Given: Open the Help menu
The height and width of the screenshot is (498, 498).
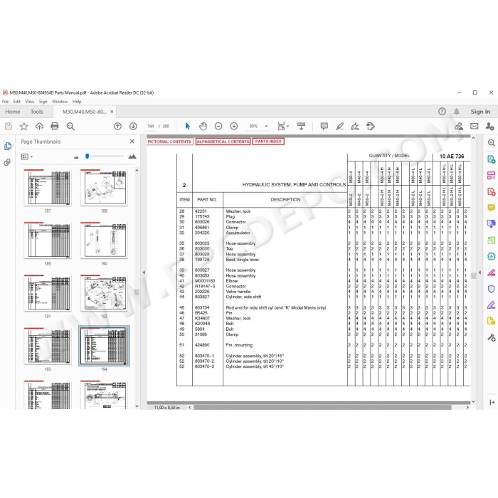Looking at the screenshot, I should [77, 102].
